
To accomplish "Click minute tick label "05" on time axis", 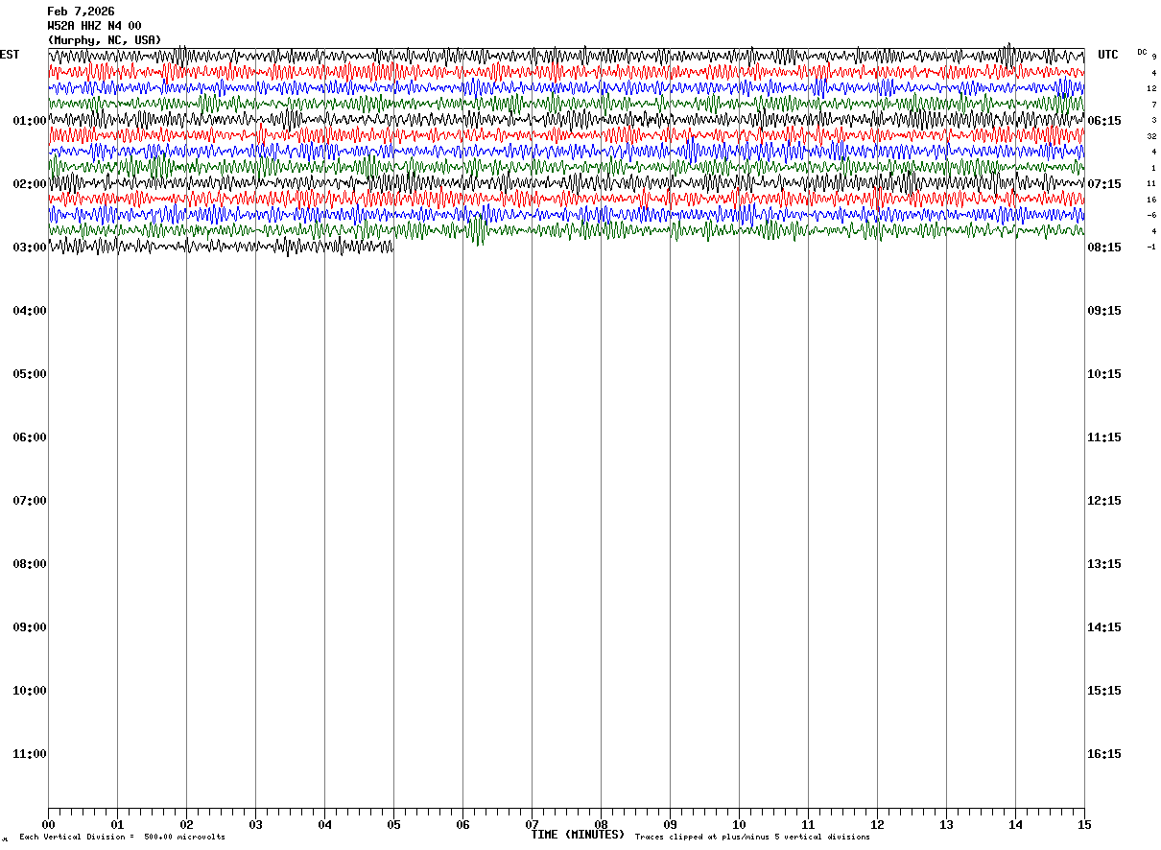I will (393, 825).
